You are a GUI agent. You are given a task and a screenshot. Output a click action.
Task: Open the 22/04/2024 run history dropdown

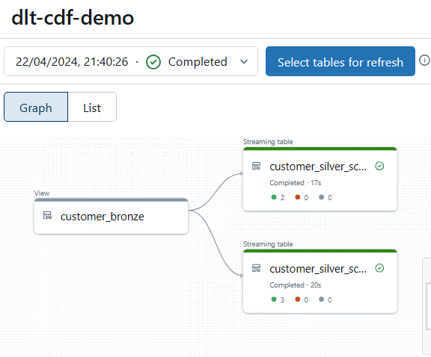pyautogui.click(x=131, y=61)
